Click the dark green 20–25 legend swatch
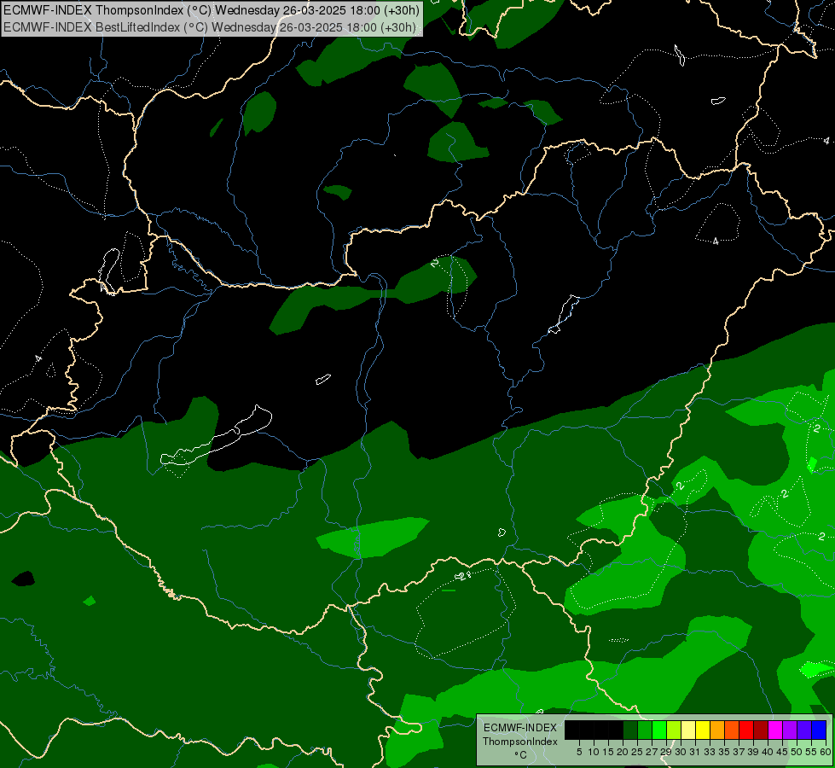835x768 pixels. click(630, 730)
